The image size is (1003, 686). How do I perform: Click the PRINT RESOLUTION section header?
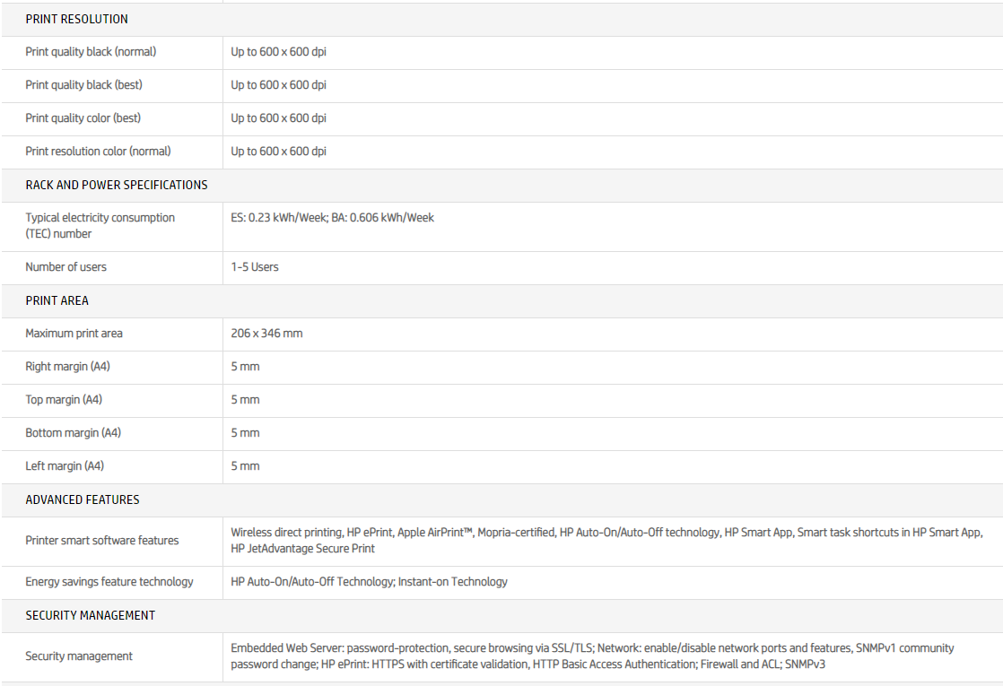point(76,19)
